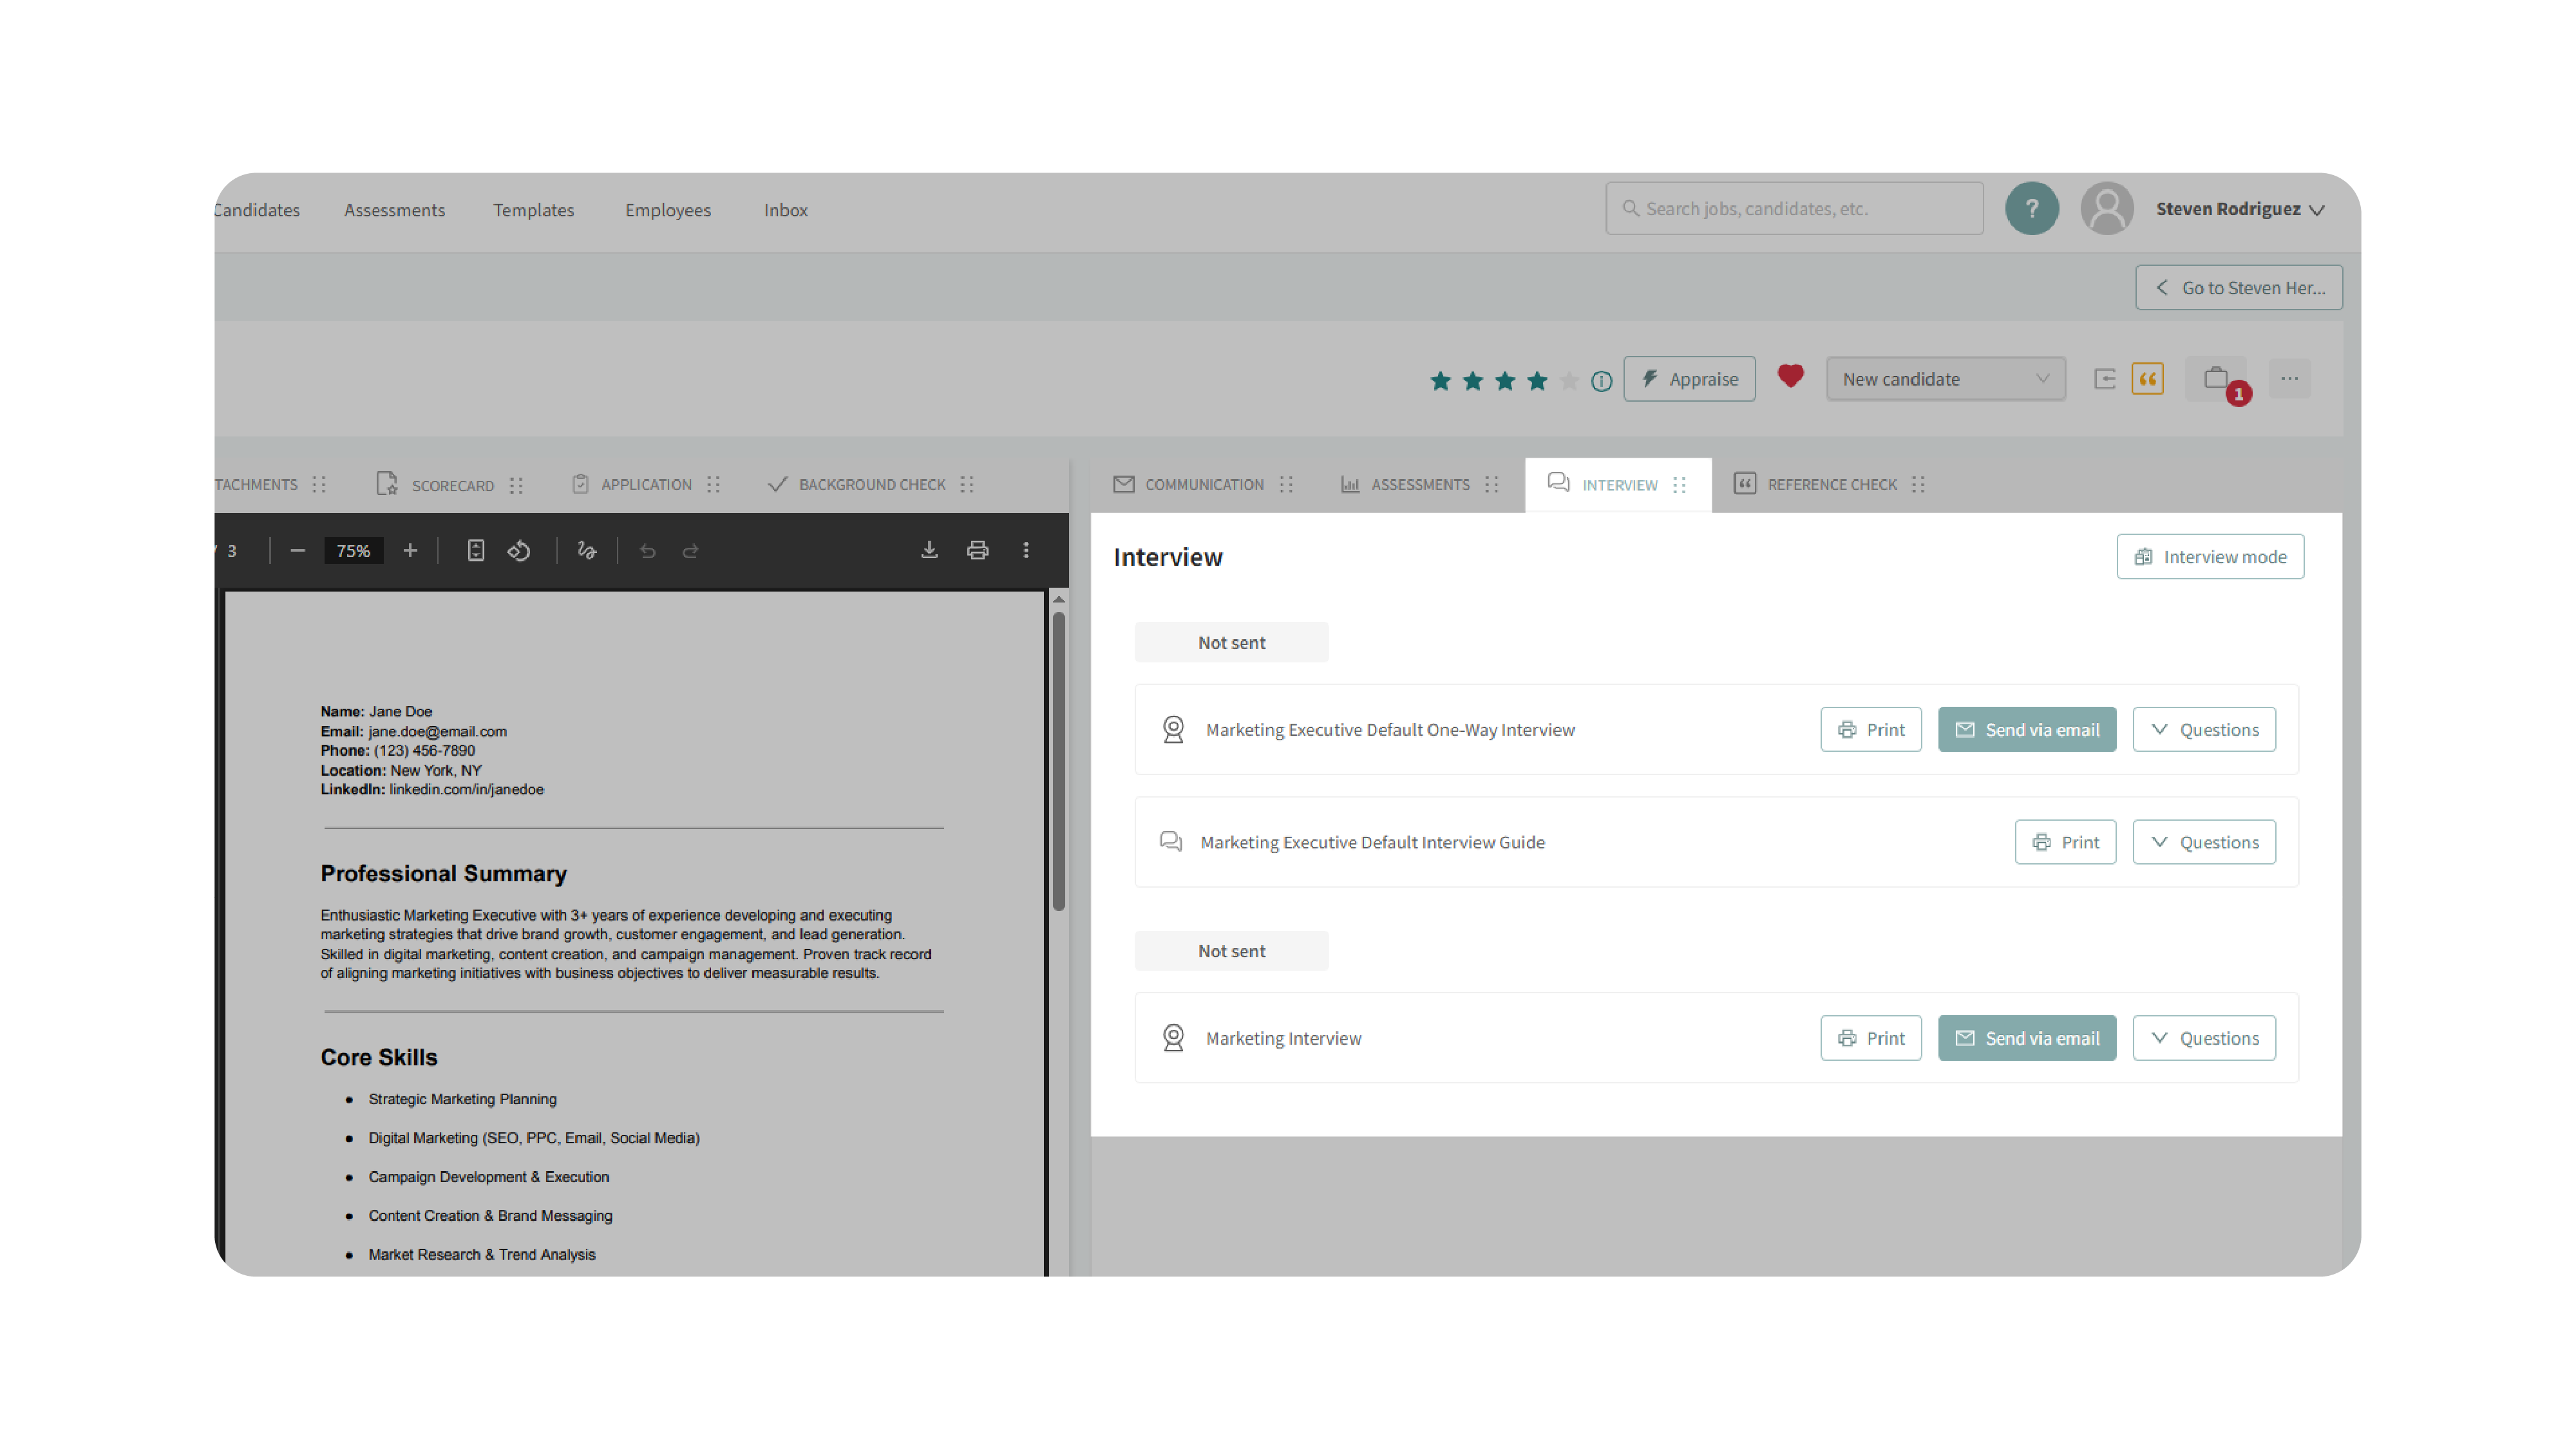
Task: Zoom in on the PDF viewer
Action: click(410, 550)
